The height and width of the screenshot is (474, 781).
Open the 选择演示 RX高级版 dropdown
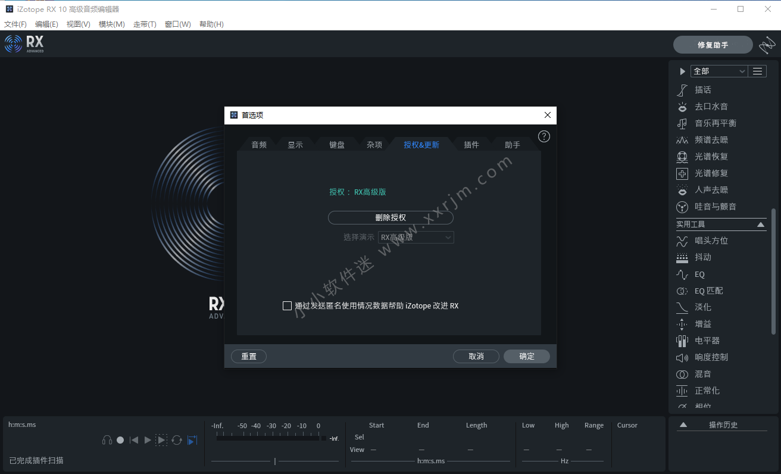[416, 237]
